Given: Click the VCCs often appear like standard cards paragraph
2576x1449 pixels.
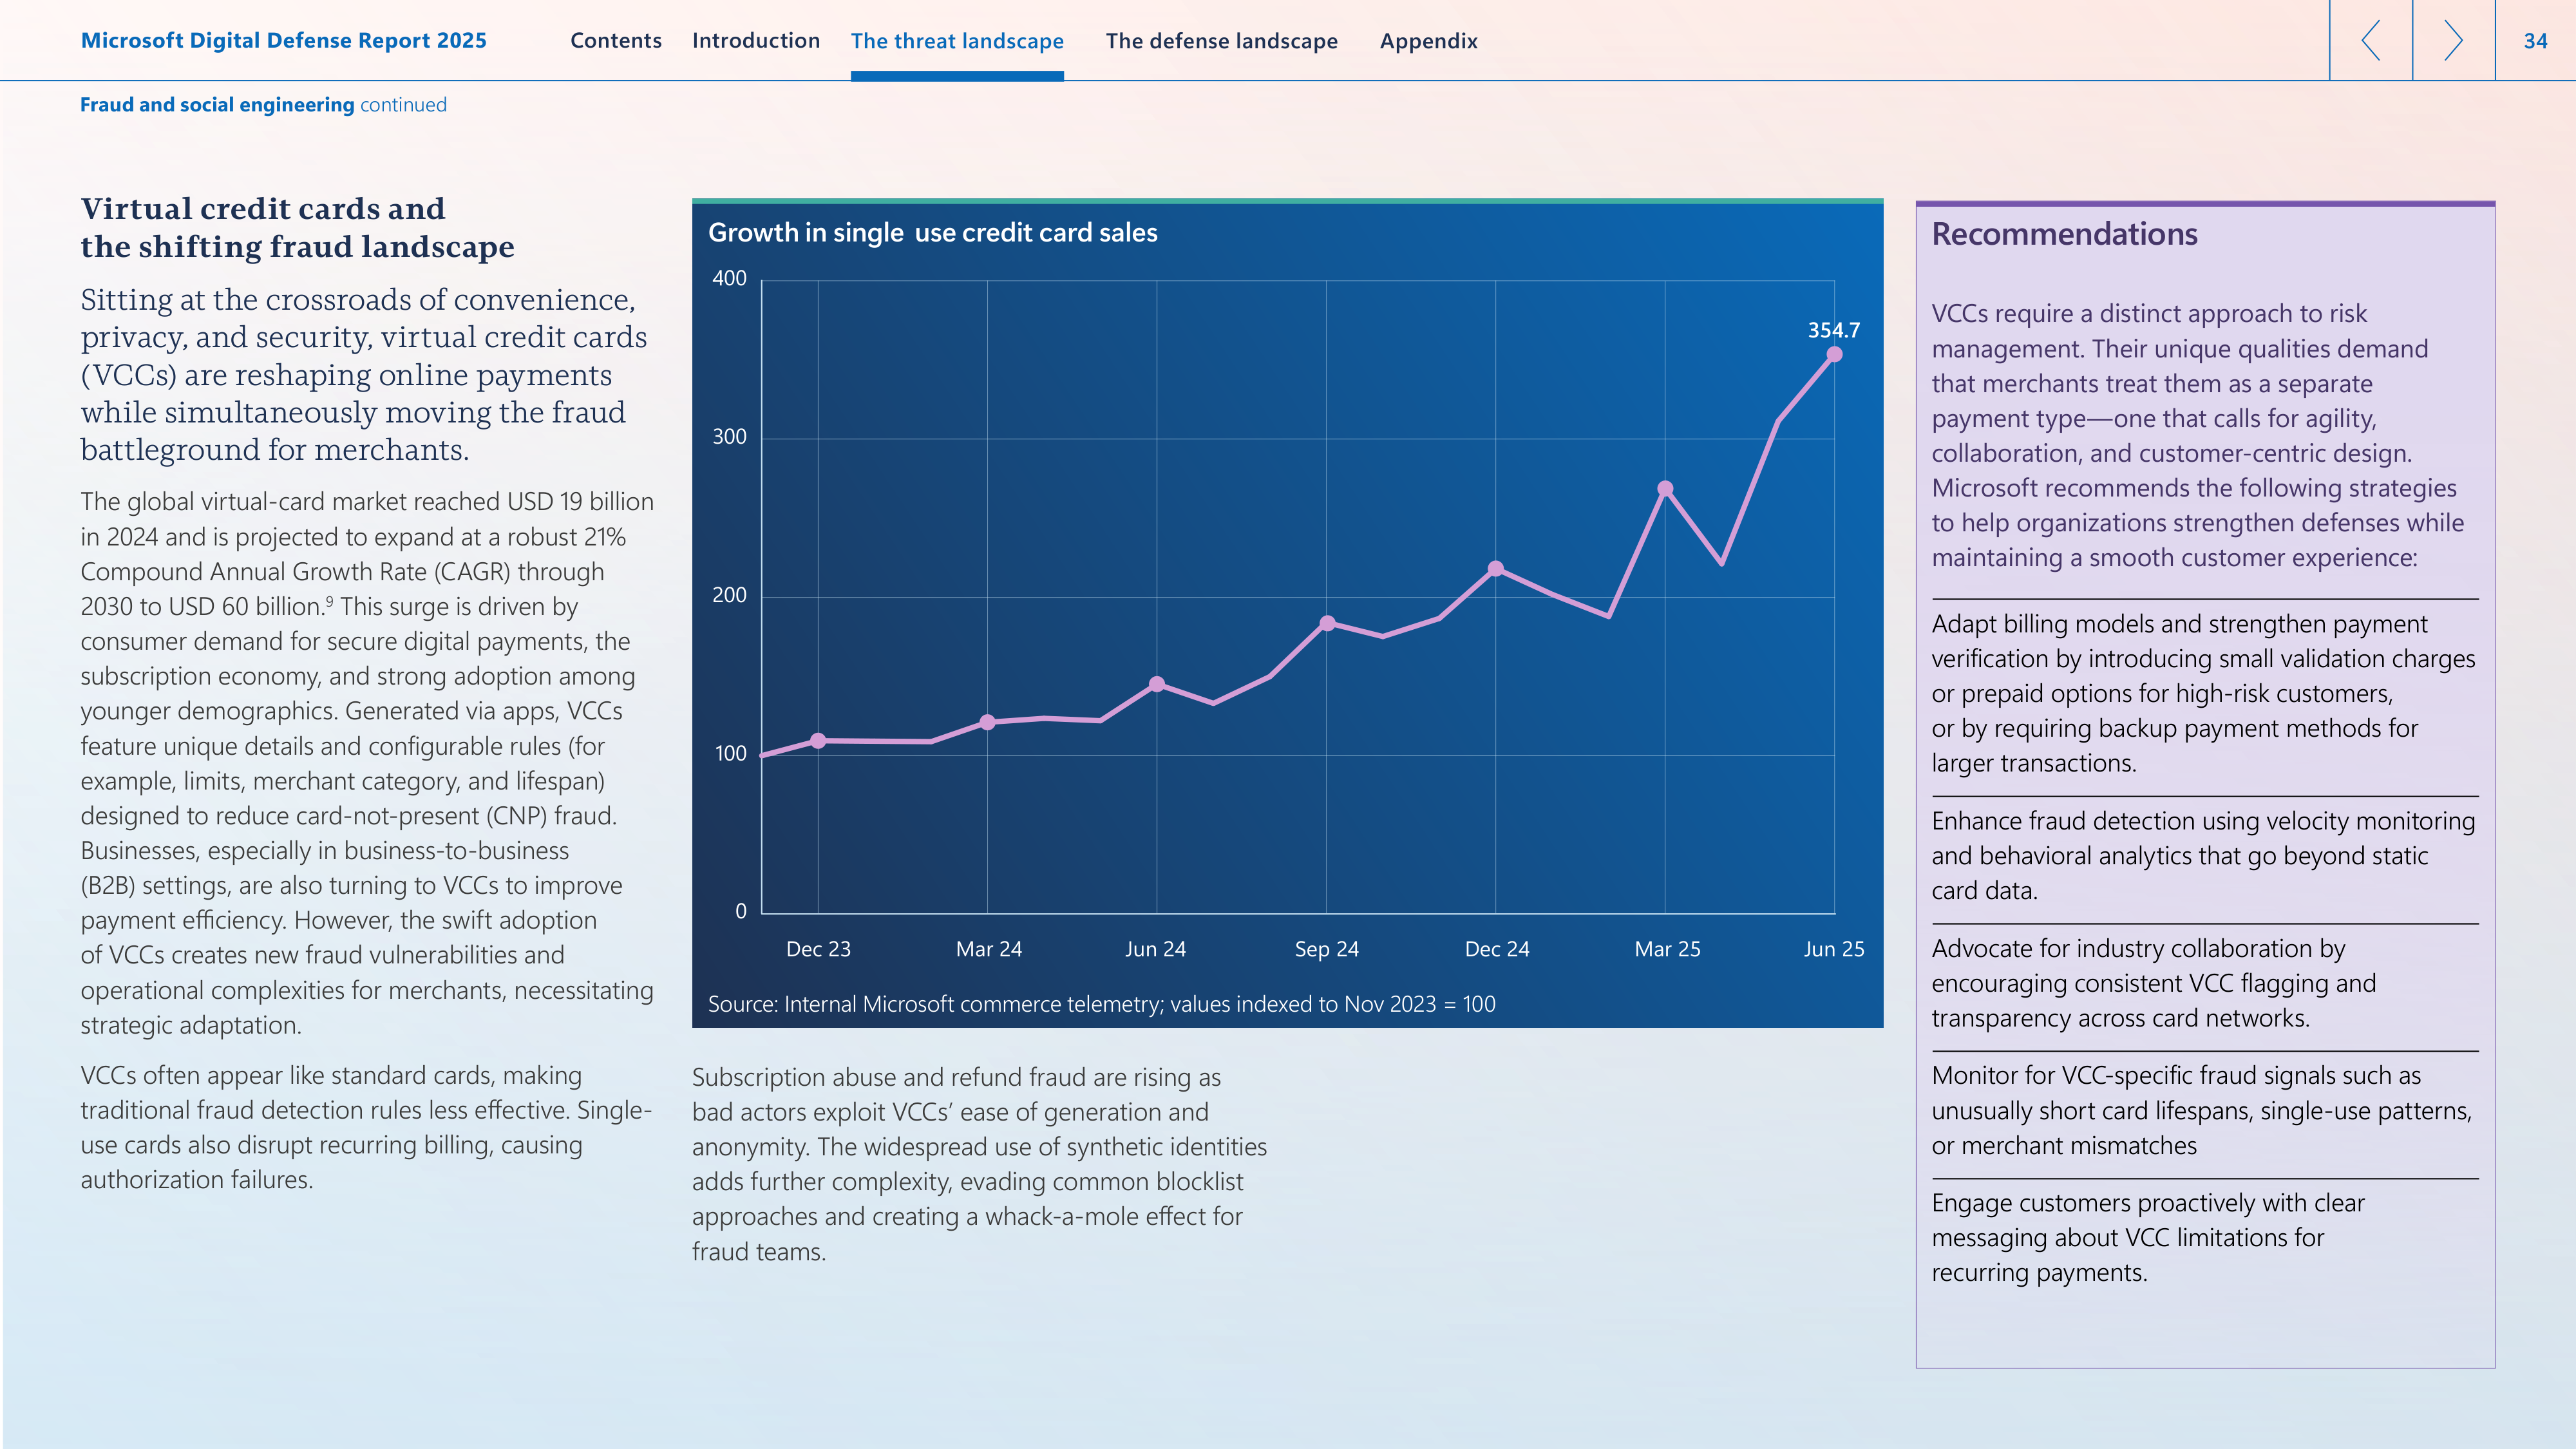Looking at the screenshot, I should (366, 1127).
